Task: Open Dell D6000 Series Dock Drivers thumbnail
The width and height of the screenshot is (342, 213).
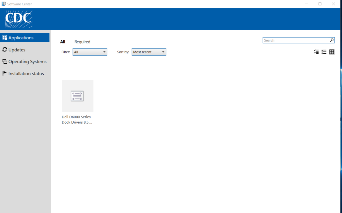Action: click(x=78, y=96)
